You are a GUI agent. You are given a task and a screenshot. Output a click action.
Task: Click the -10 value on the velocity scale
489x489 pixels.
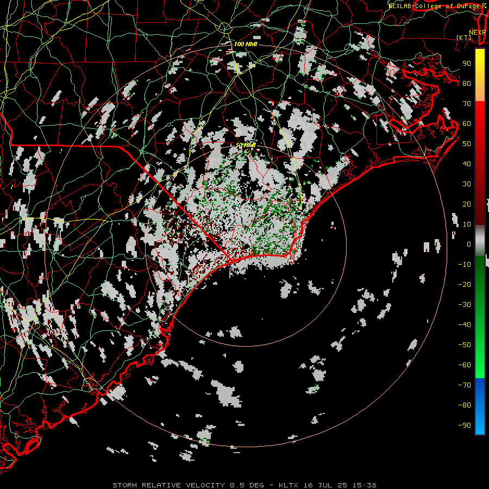465,265
